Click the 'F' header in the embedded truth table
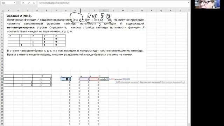This screenshot has height=126, width=224. [56, 36]
